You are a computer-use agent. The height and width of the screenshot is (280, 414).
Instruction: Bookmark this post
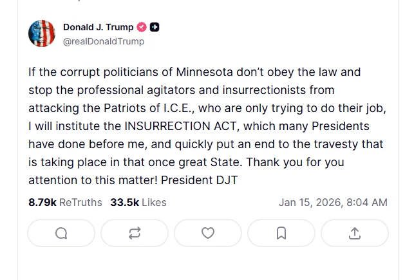point(281,233)
